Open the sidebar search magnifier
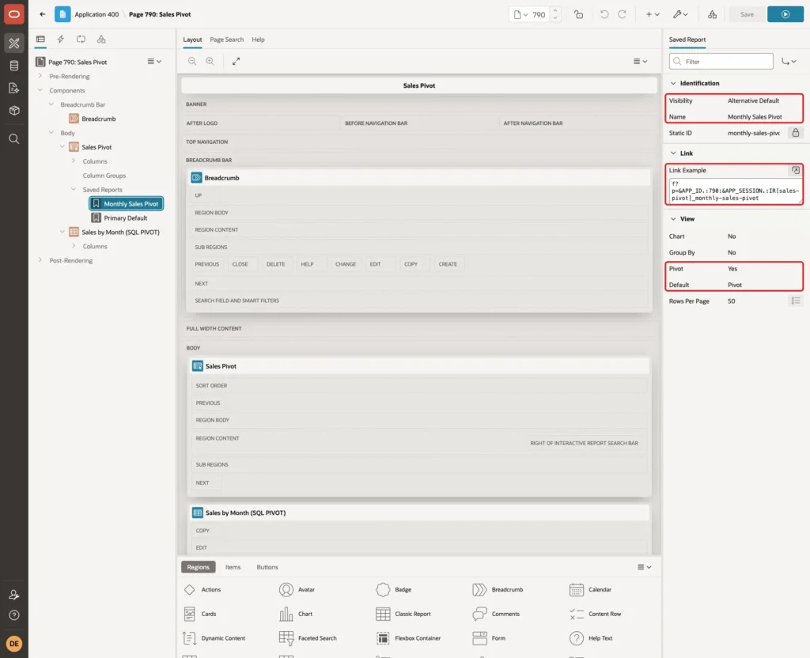Viewport: 810px width, 658px height. pos(14,139)
